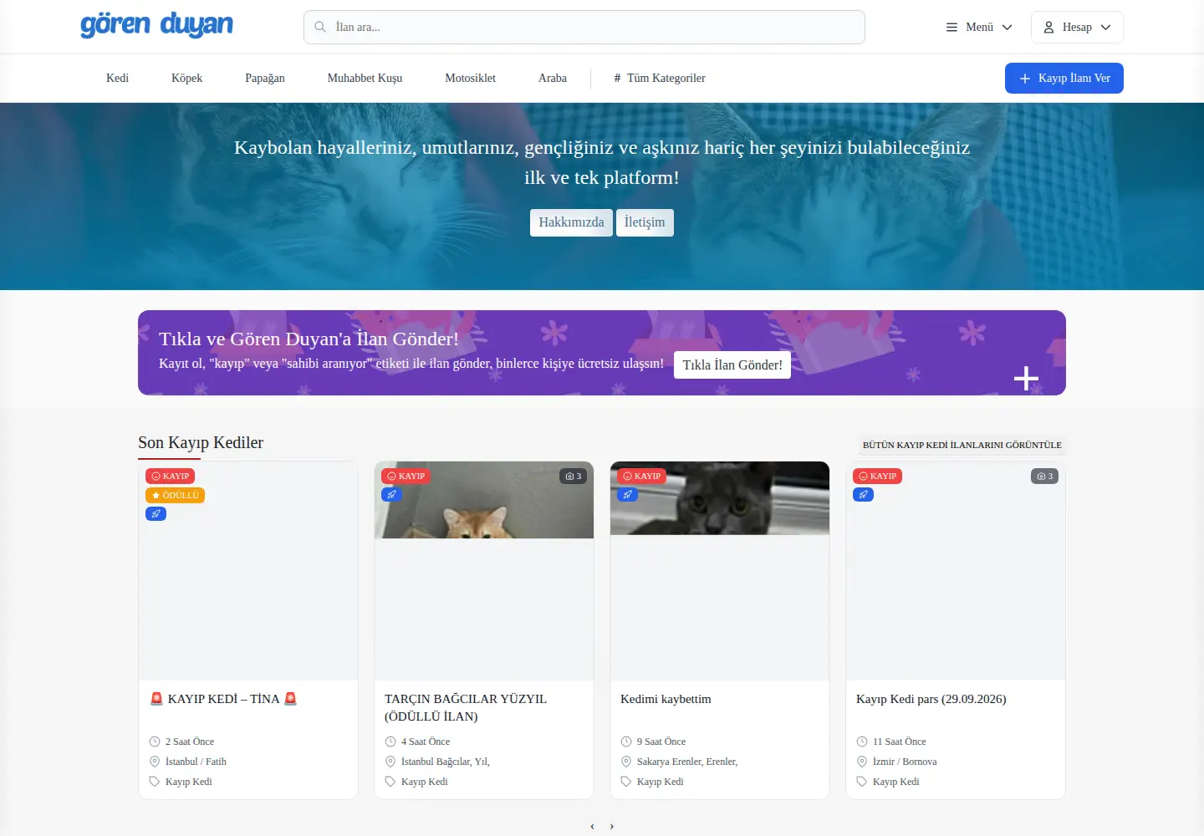Expand the Menü dropdown
This screenshot has width=1204, height=836.
(979, 27)
